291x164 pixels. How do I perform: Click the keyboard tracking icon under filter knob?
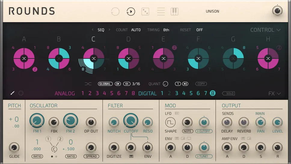coord(131,157)
